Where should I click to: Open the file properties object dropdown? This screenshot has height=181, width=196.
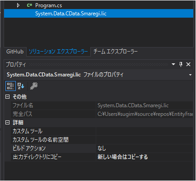(190, 75)
